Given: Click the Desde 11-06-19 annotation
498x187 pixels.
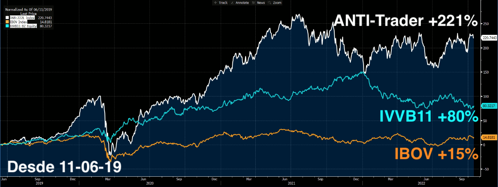Looking at the screenshot, I should point(65,167).
